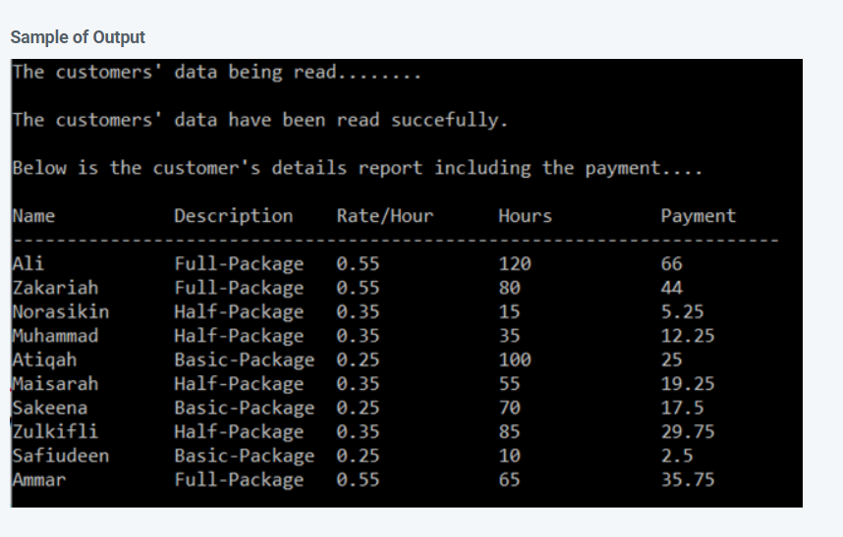843x537 pixels.
Task: Click rate 0.35 in Norasikin's row
Action: (x=358, y=311)
